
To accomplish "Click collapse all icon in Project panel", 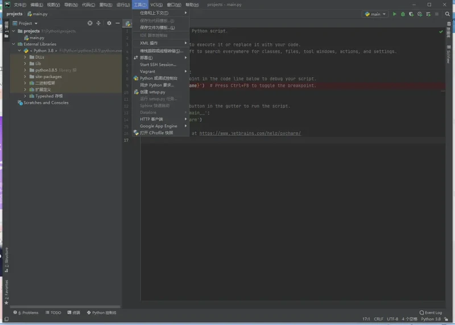I will (x=98, y=23).
